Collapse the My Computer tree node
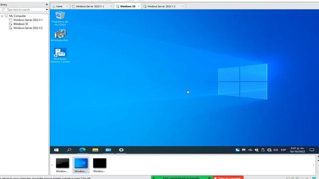Screen dimensions: 319x179 2,16
